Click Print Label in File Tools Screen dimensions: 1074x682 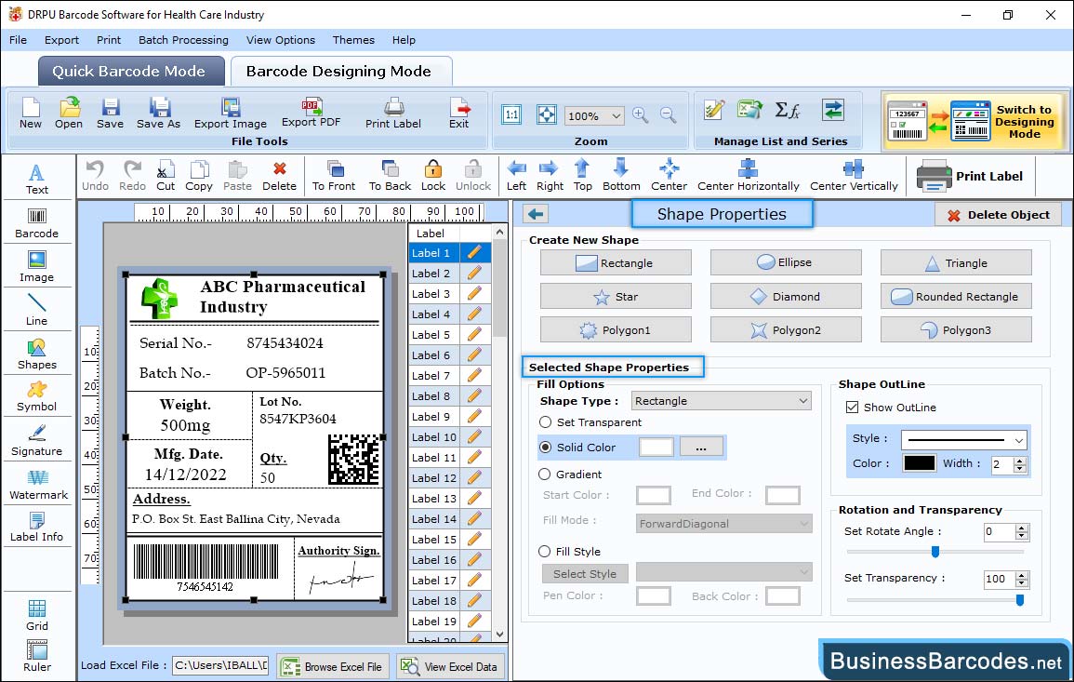pyautogui.click(x=393, y=114)
